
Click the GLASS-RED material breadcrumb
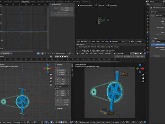point(112,5)
